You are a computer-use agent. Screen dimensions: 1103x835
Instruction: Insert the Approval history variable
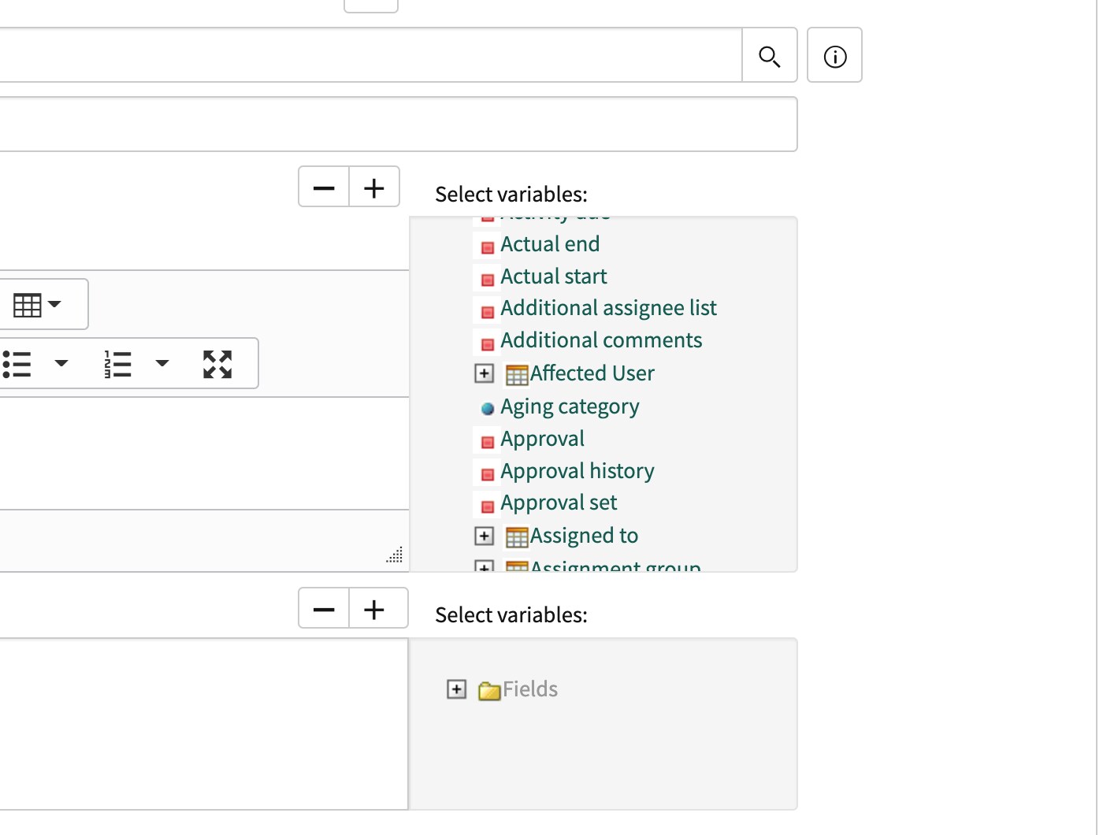coord(577,471)
